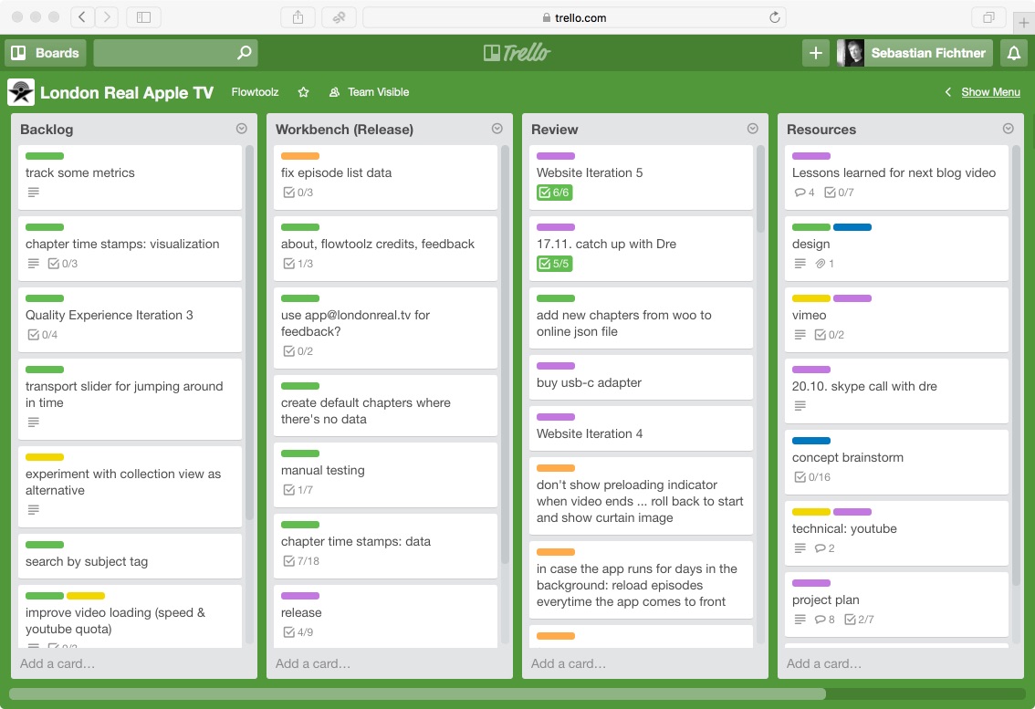Click completed 5/5 badge on catch up with Dre

(x=555, y=264)
